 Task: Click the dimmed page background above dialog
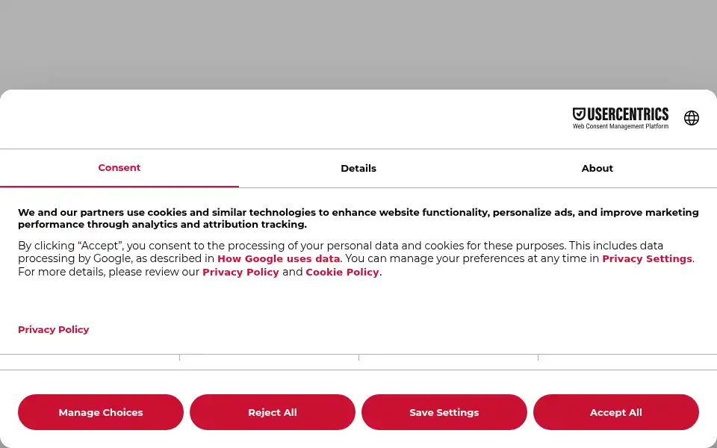(358, 44)
